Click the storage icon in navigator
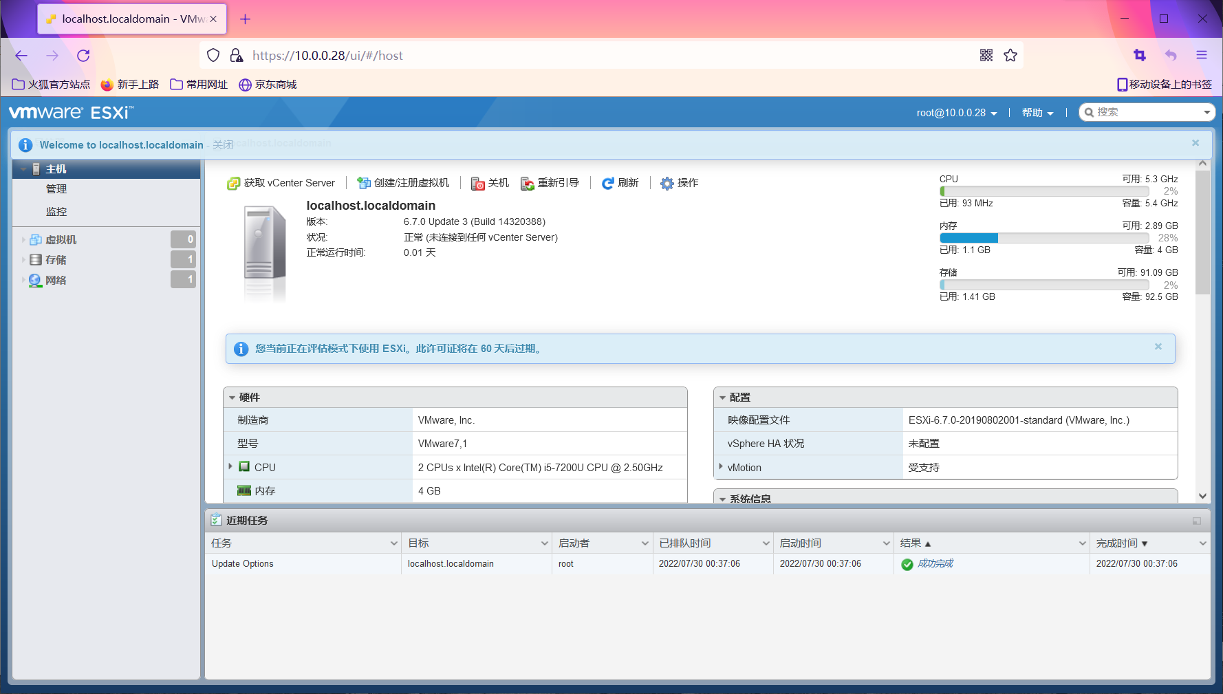The image size is (1223, 694). coord(36,259)
